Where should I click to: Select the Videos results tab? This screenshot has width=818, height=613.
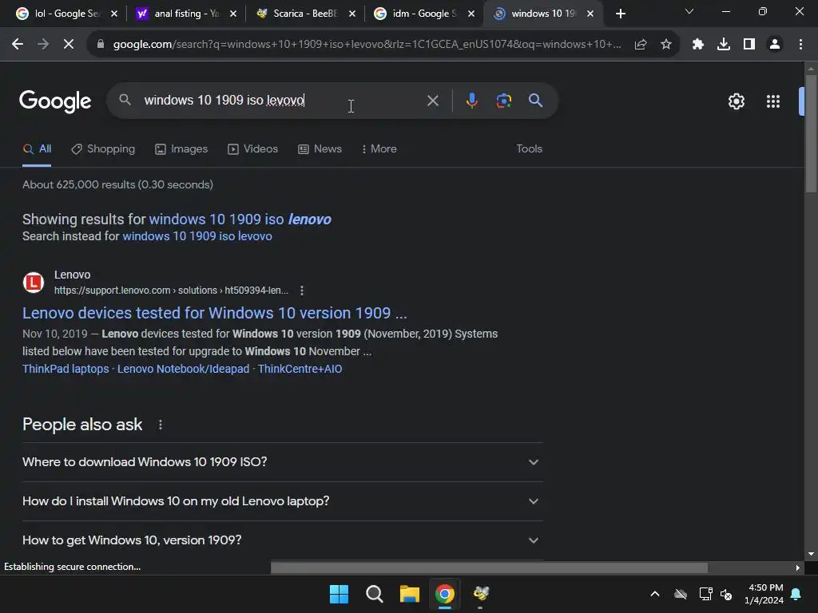click(x=253, y=149)
